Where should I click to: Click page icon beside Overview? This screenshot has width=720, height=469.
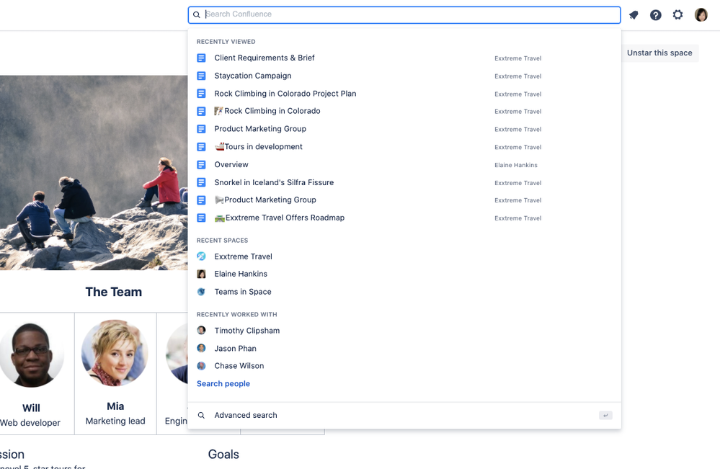[x=201, y=165]
